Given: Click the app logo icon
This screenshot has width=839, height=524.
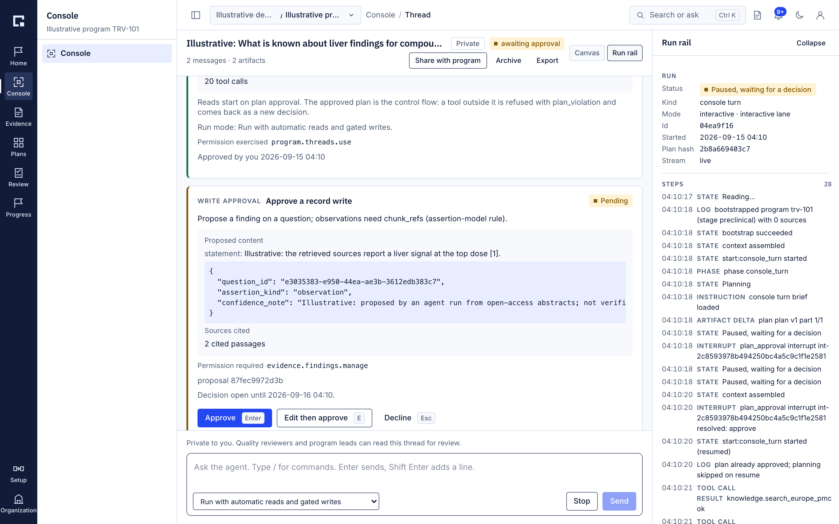Looking at the screenshot, I should point(18,21).
